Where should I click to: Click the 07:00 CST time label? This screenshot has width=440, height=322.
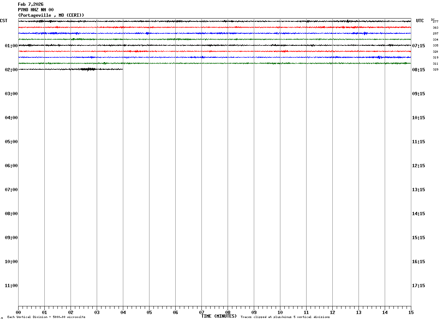(x=11, y=190)
